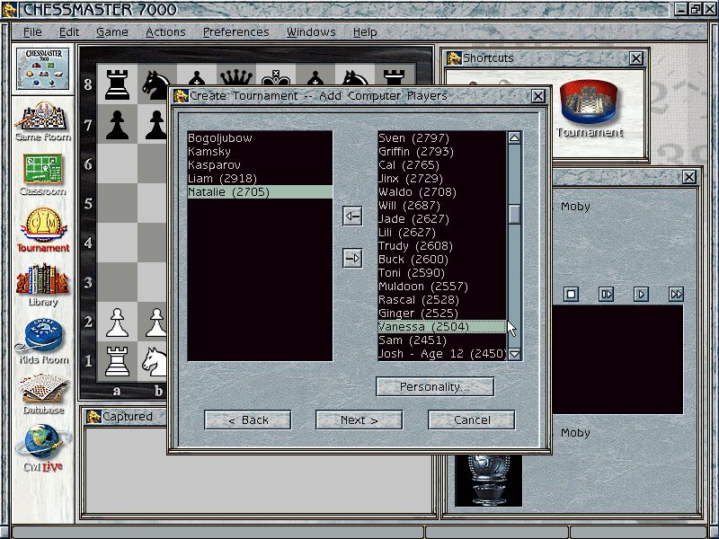Screen dimensions: 719x539
Task: Click the right arrow to remove player
Action: 352,259
